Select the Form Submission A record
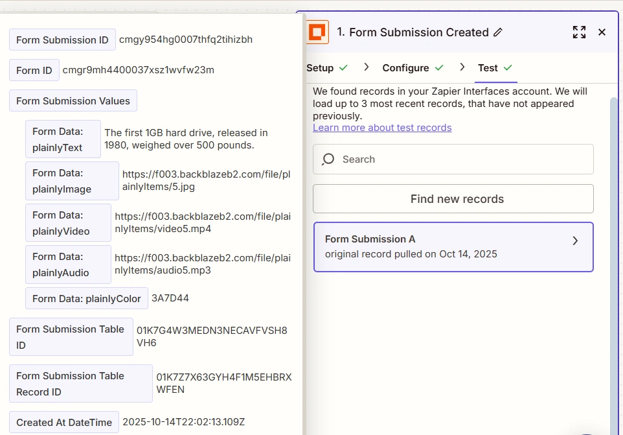The width and height of the screenshot is (623, 435). (453, 247)
